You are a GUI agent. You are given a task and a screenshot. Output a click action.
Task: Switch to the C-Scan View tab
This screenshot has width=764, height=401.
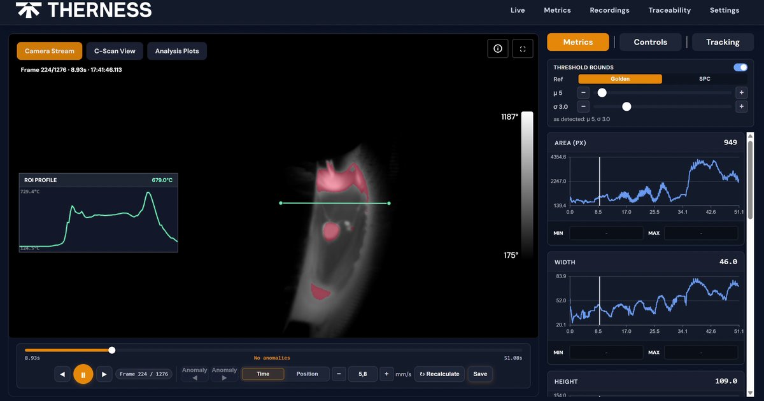click(x=115, y=51)
